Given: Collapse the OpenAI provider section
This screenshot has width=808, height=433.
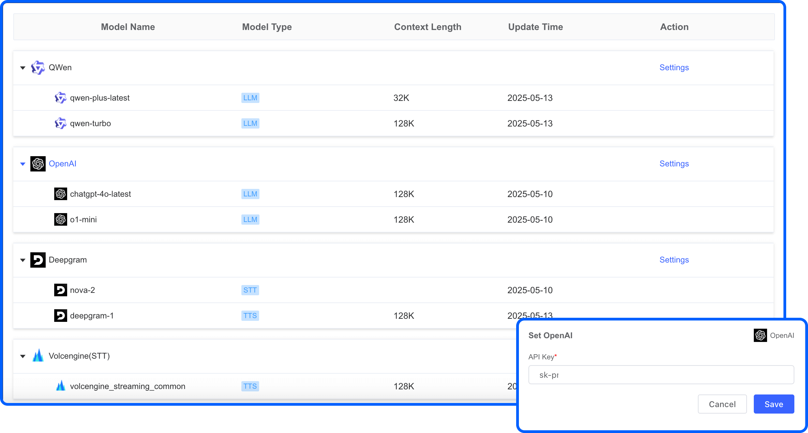Looking at the screenshot, I should (x=23, y=164).
